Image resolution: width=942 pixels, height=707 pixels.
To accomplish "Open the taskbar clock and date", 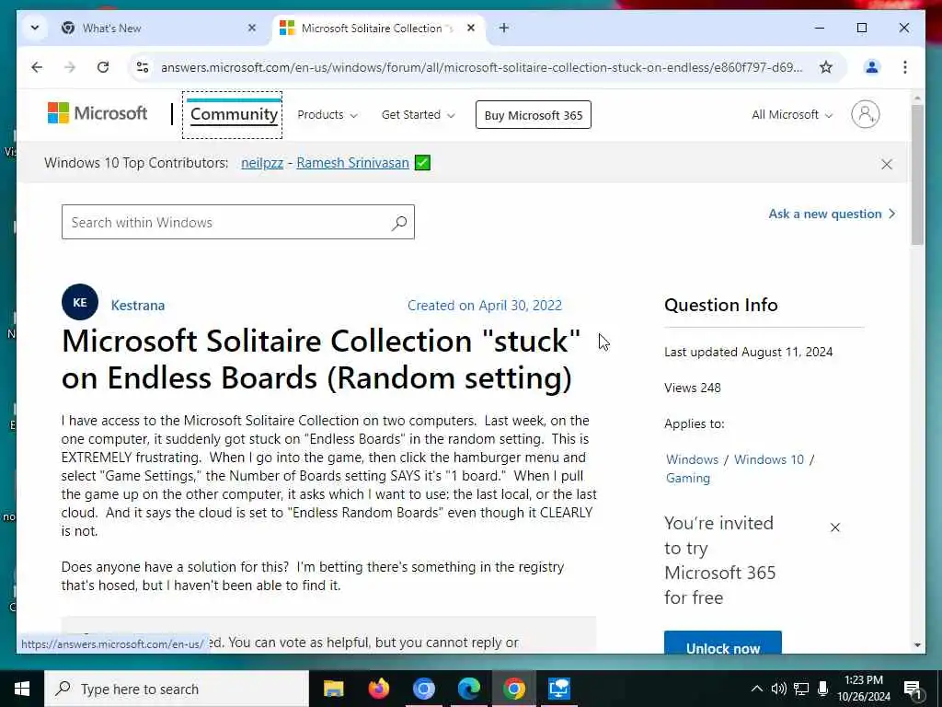I will coord(864,689).
